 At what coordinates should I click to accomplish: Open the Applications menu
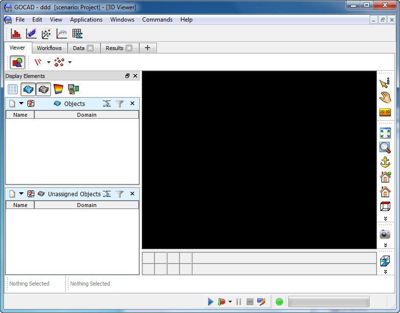[86, 20]
